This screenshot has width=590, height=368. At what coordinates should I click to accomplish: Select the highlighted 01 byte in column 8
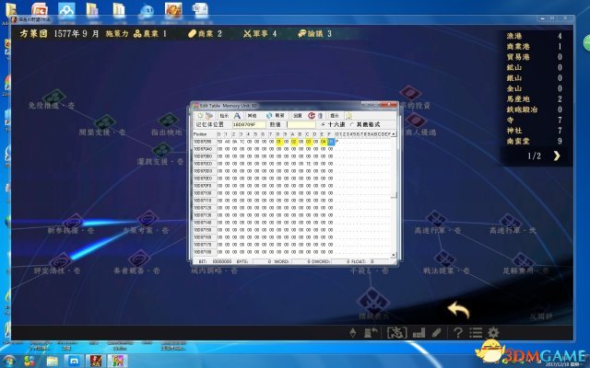click(278, 142)
